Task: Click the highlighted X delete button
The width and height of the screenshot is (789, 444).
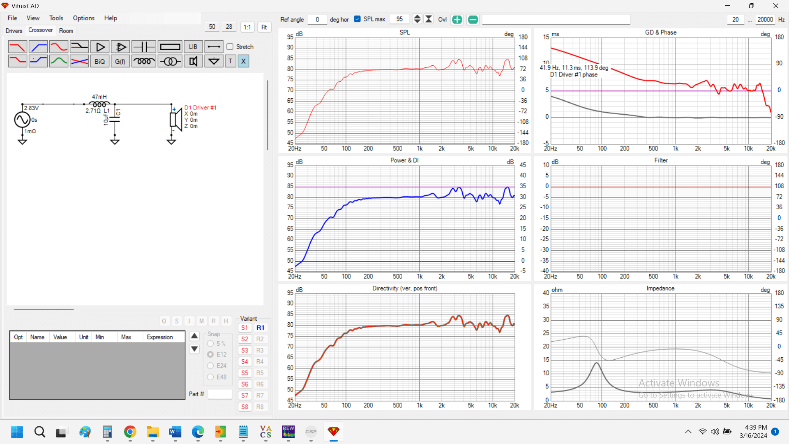Action: [243, 61]
